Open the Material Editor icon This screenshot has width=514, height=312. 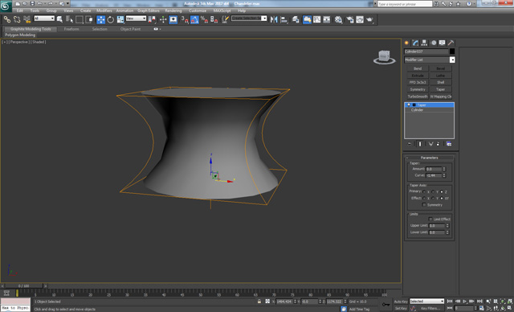[339, 19]
